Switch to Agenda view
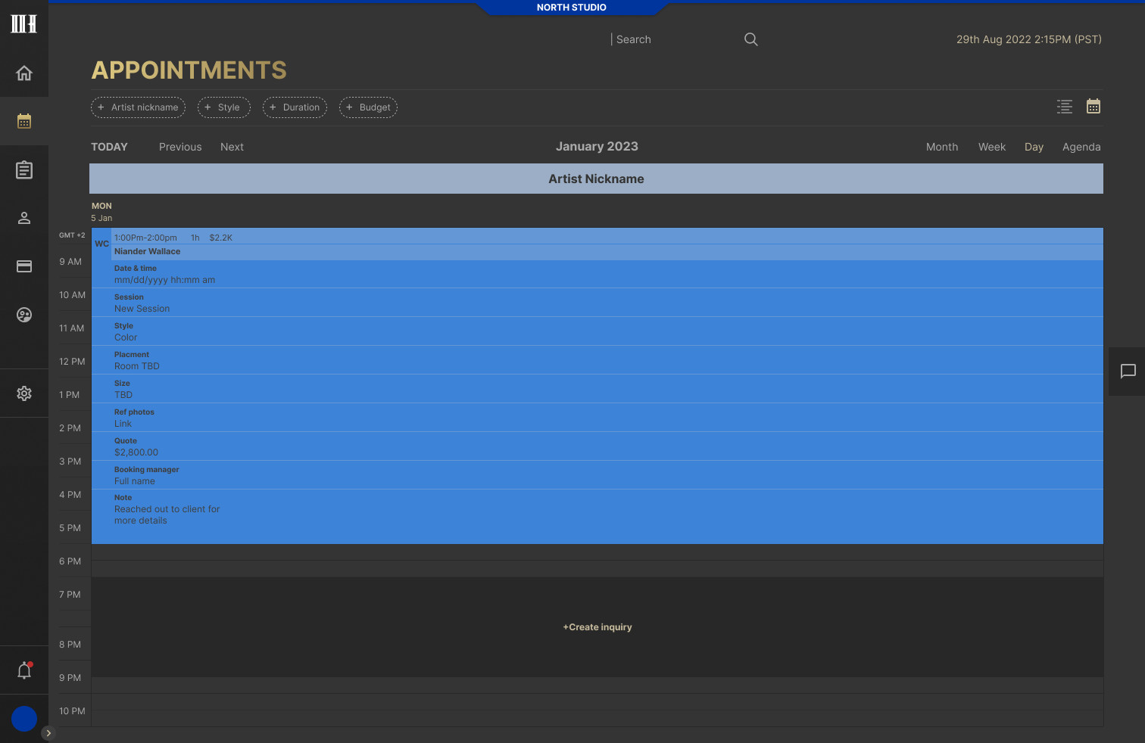1145x743 pixels. 1081,147
